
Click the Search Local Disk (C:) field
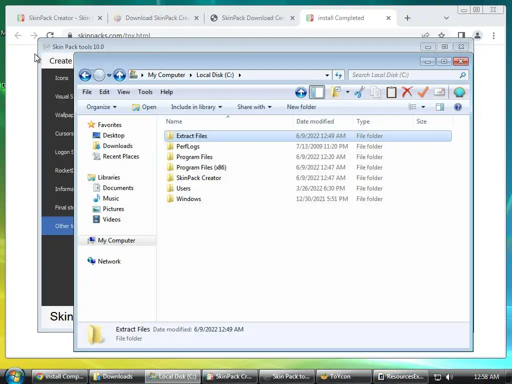pyautogui.click(x=408, y=75)
